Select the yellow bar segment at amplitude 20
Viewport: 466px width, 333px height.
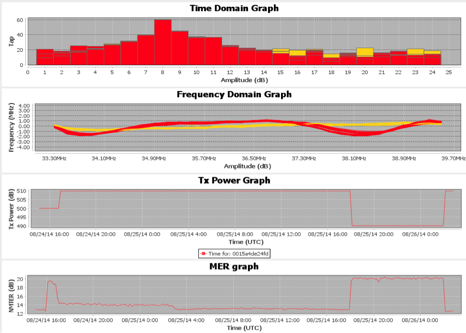coord(365,52)
